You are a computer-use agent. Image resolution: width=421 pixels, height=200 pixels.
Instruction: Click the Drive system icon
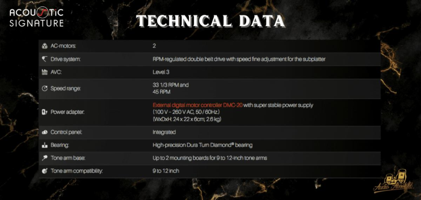(44, 59)
